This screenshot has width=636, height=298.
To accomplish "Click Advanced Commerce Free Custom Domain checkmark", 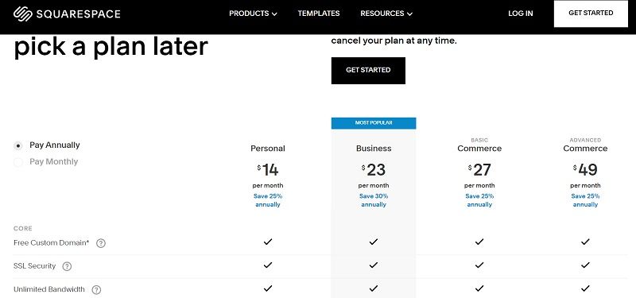I will [585, 242].
